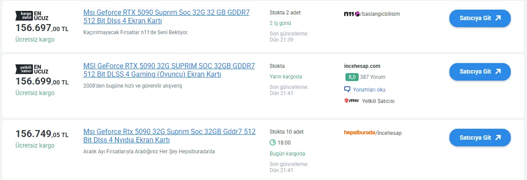Click the 156.697,00 TL price
527x180 pixels.
(42, 28)
